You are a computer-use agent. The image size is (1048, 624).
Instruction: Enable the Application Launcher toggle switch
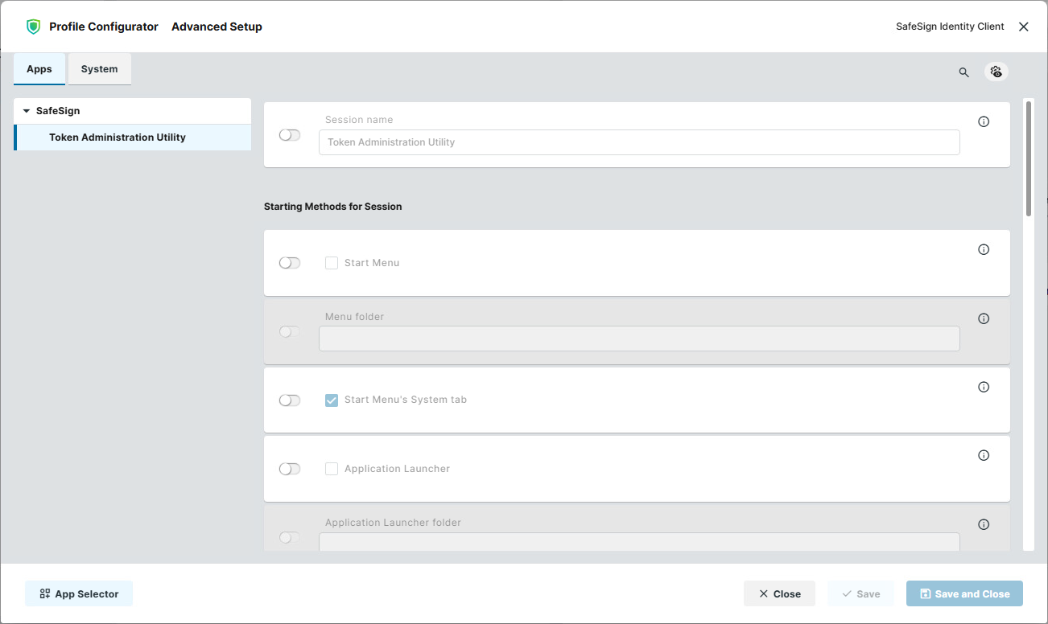point(290,469)
